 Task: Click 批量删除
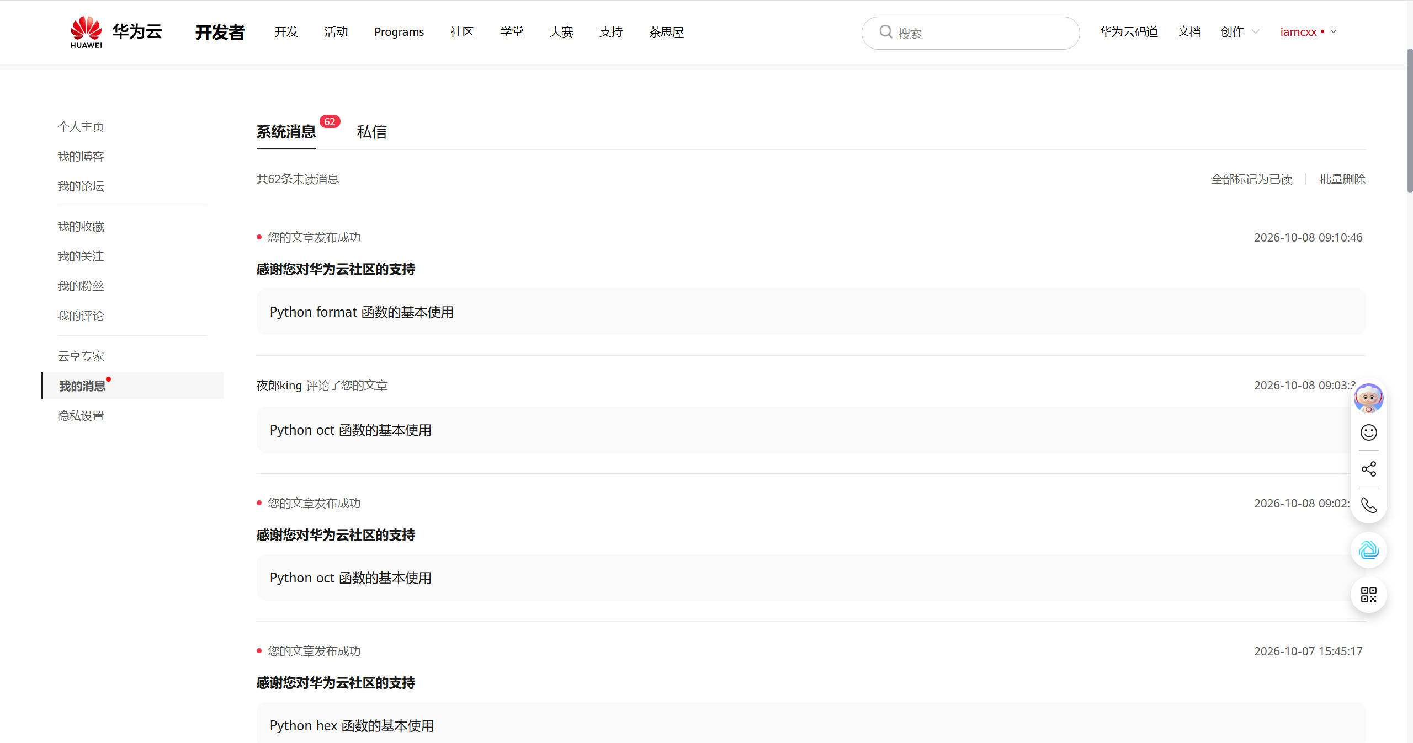coord(1342,179)
